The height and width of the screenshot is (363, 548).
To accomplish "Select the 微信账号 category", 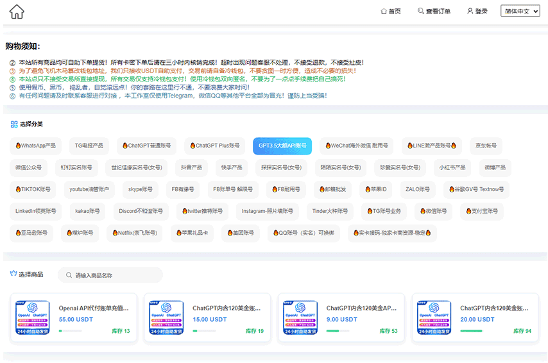I will [x=433, y=212].
